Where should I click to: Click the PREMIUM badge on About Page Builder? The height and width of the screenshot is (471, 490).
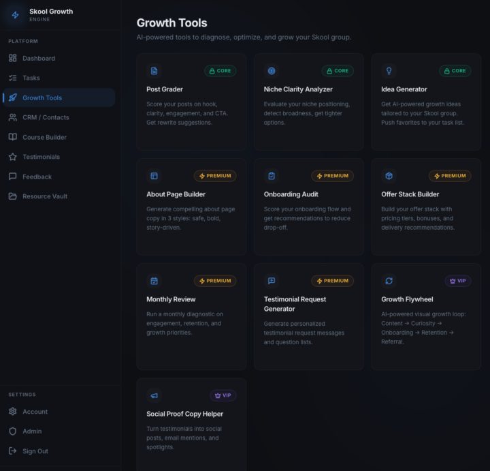coord(215,176)
